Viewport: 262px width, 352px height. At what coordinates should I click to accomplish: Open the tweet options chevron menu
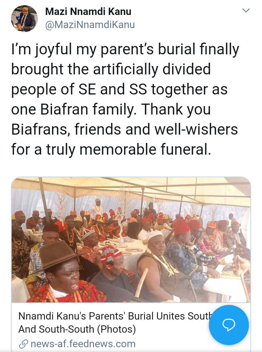pyautogui.click(x=246, y=11)
